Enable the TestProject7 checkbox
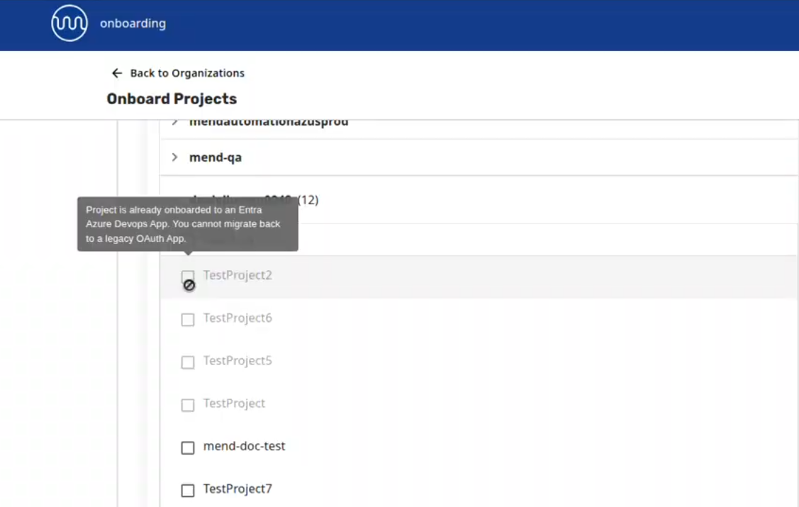Image resolution: width=799 pixels, height=507 pixels. coord(187,490)
